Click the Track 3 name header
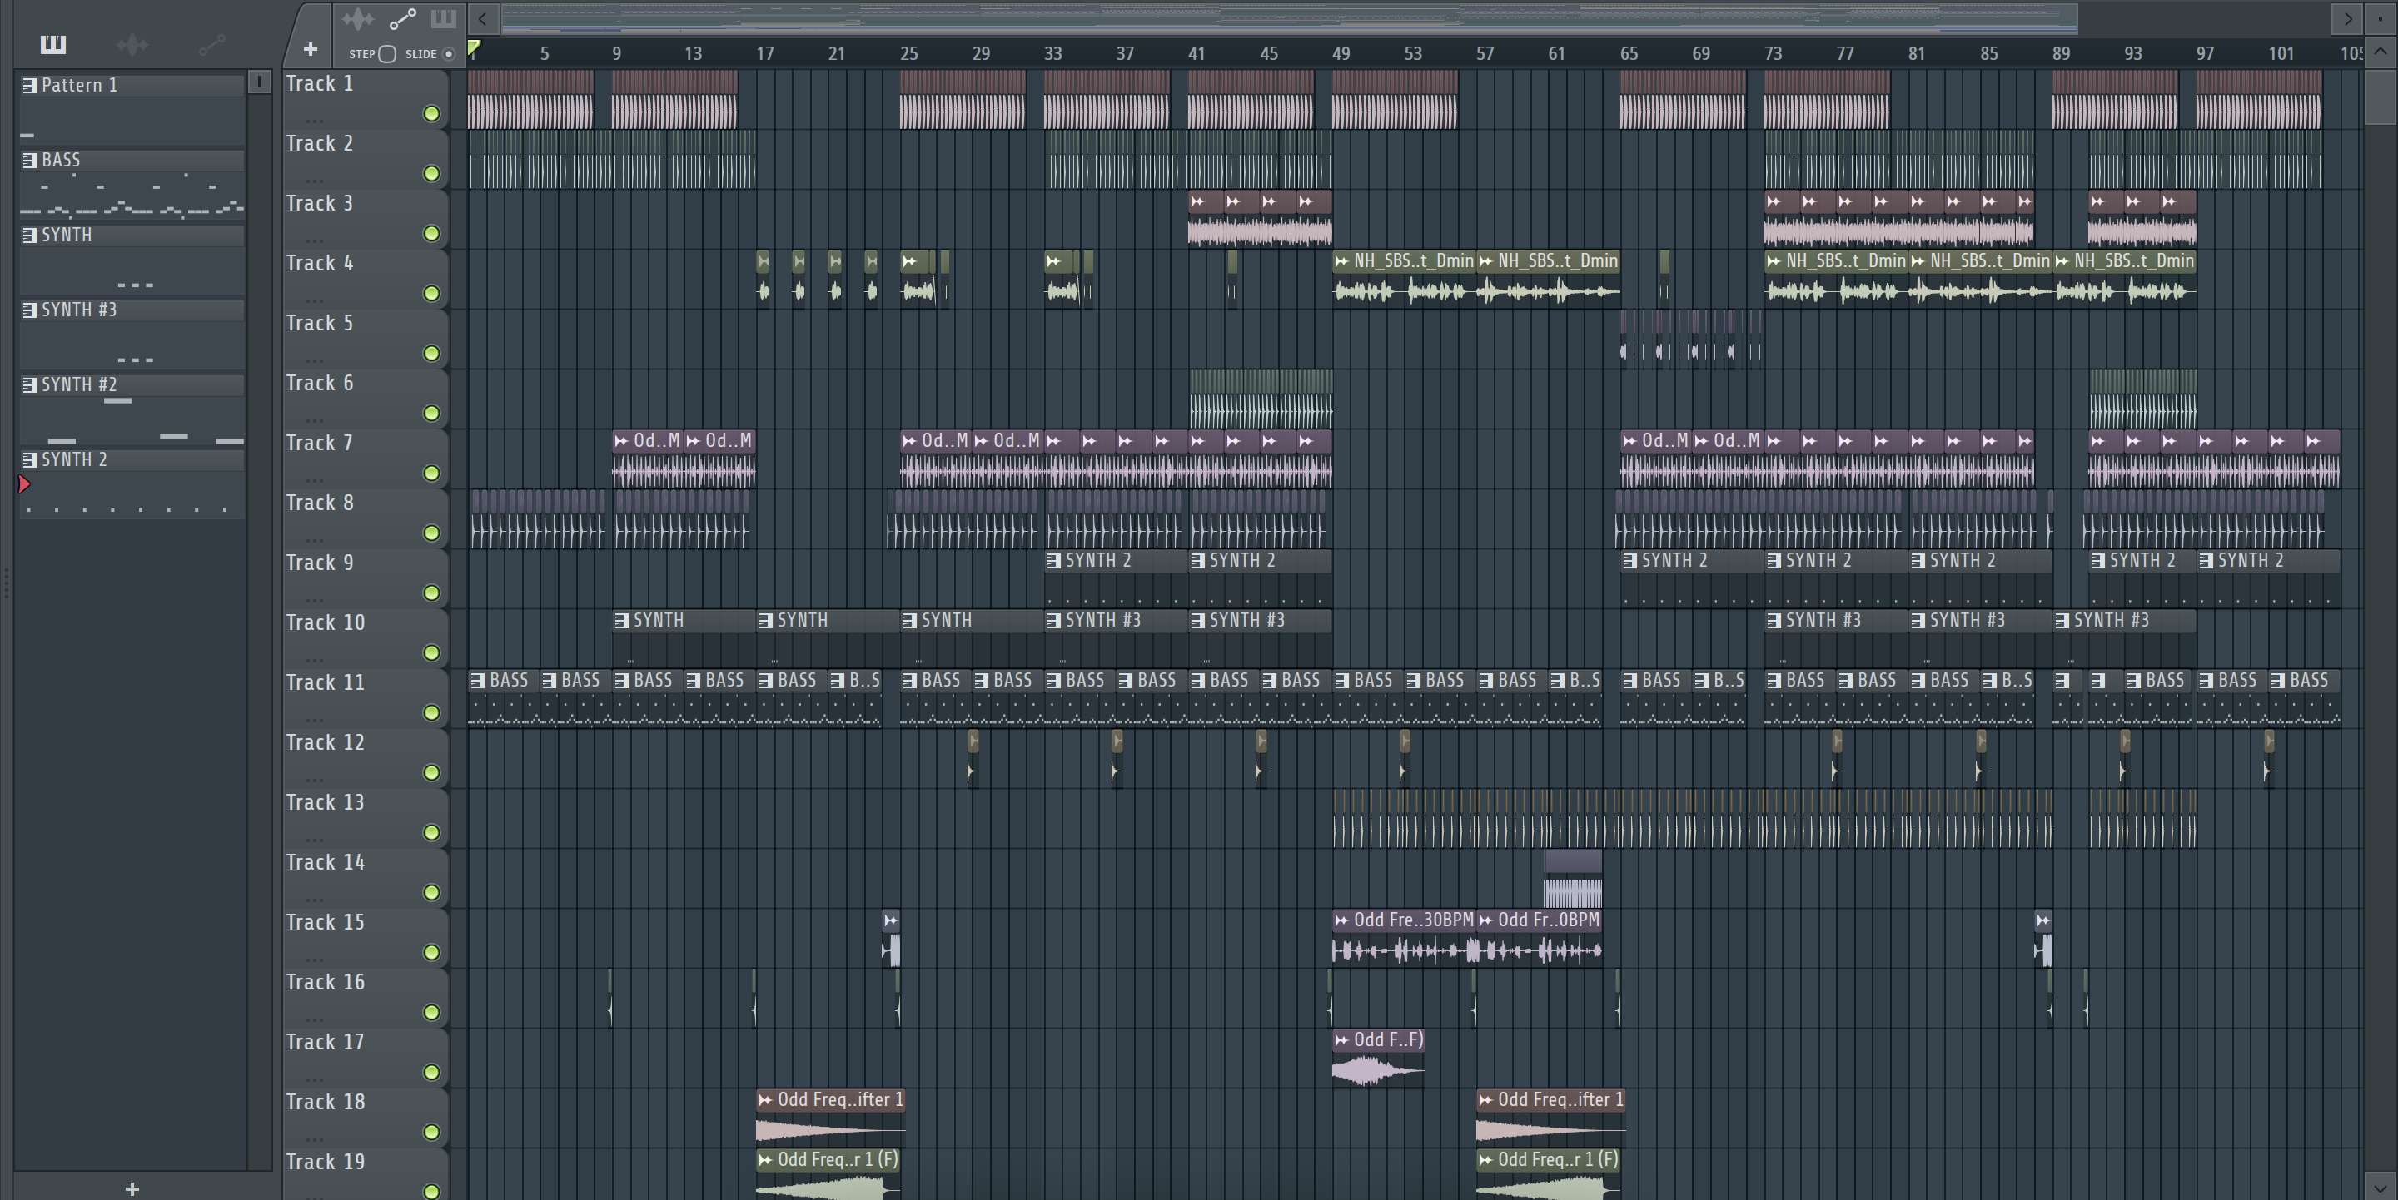The height and width of the screenshot is (1200, 2398). [x=319, y=204]
